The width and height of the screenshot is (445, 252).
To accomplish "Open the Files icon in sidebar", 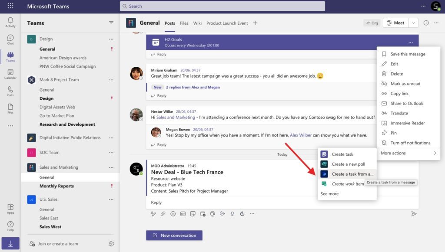I will click(x=10, y=108).
